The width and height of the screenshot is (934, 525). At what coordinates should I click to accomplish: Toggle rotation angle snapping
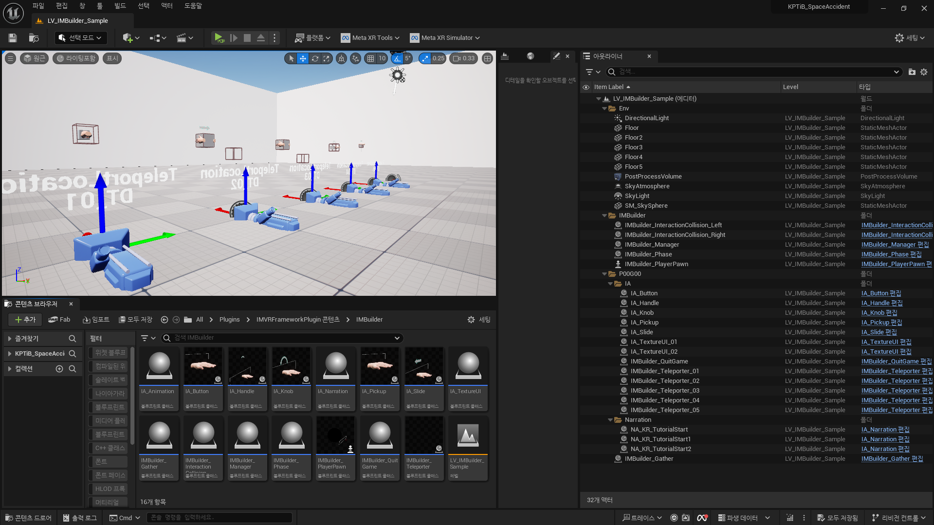click(397, 58)
